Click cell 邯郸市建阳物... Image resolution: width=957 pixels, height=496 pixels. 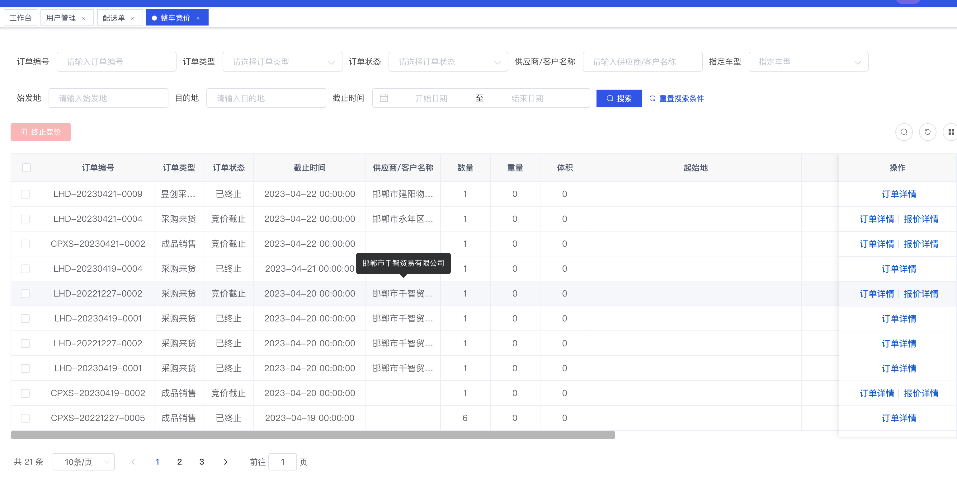(403, 194)
